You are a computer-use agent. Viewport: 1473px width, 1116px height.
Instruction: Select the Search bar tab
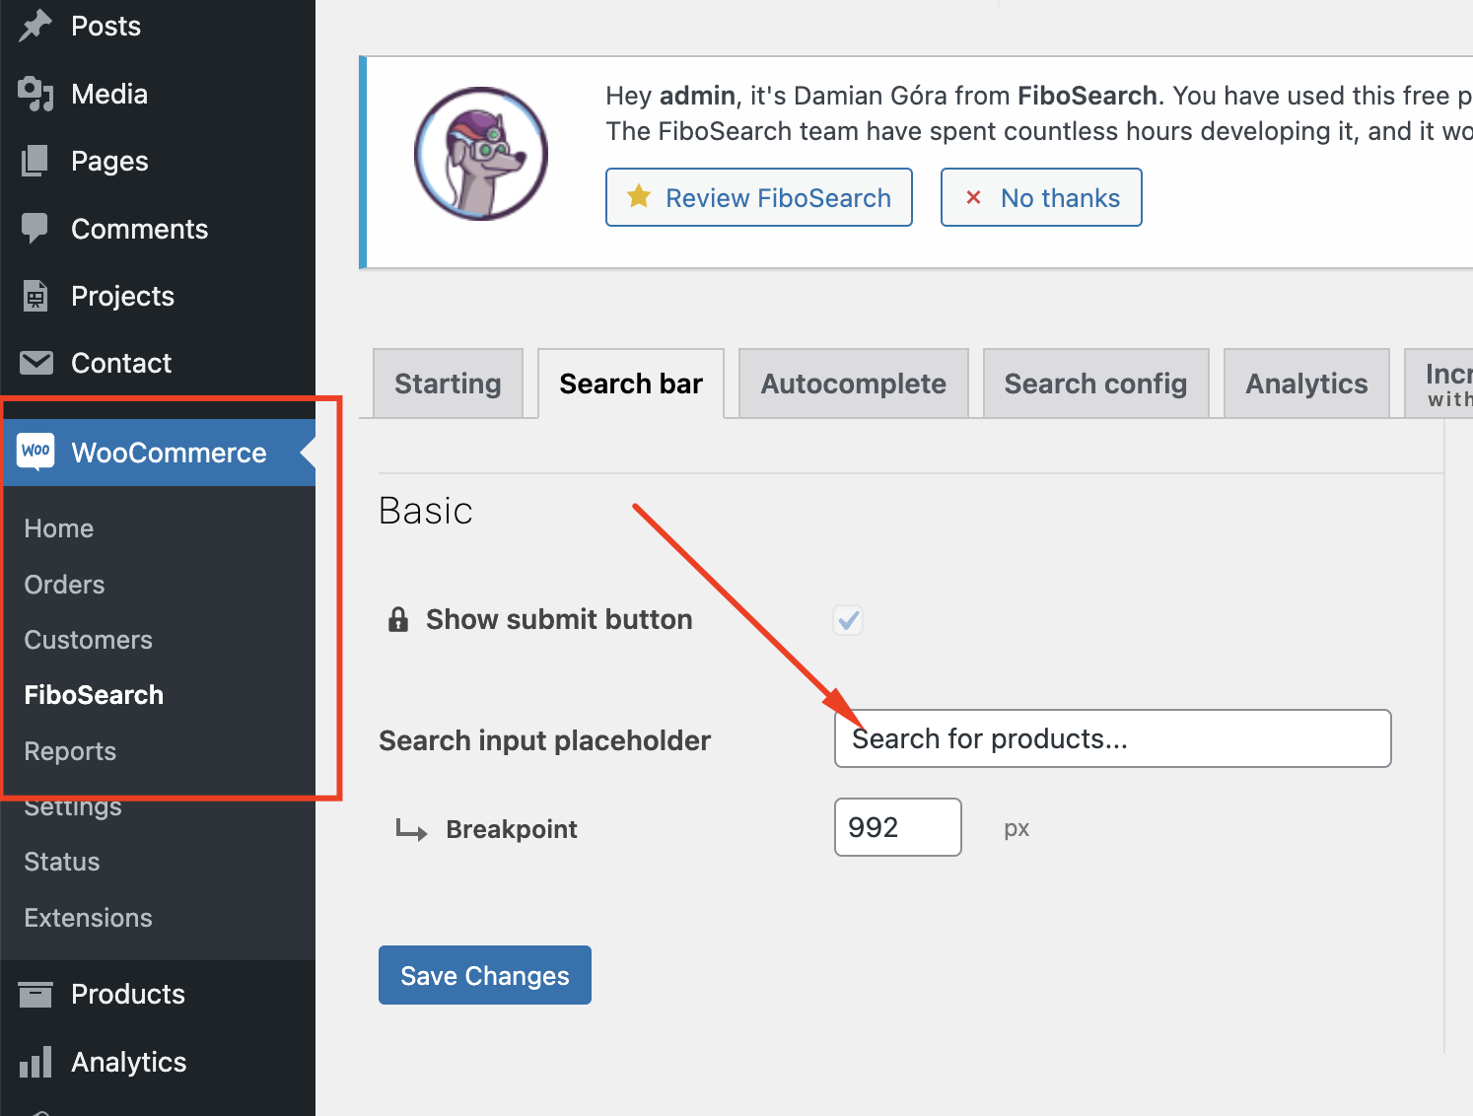pos(631,384)
